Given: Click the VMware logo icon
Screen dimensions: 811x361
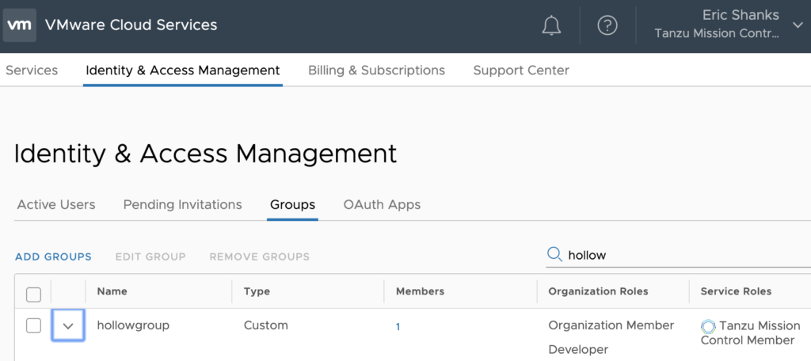Looking at the screenshot, I should pos(19,25).
